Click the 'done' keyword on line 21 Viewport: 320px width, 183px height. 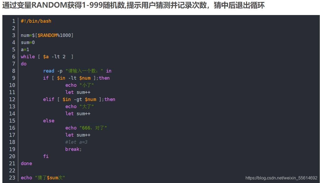pos(26,163)
